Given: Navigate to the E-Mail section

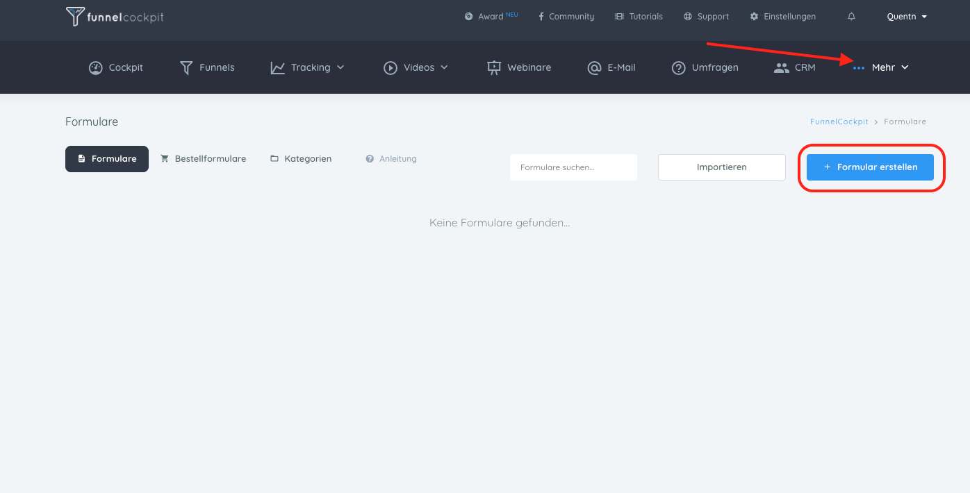Looking at the screenshot, I should (x=611, y=67).
